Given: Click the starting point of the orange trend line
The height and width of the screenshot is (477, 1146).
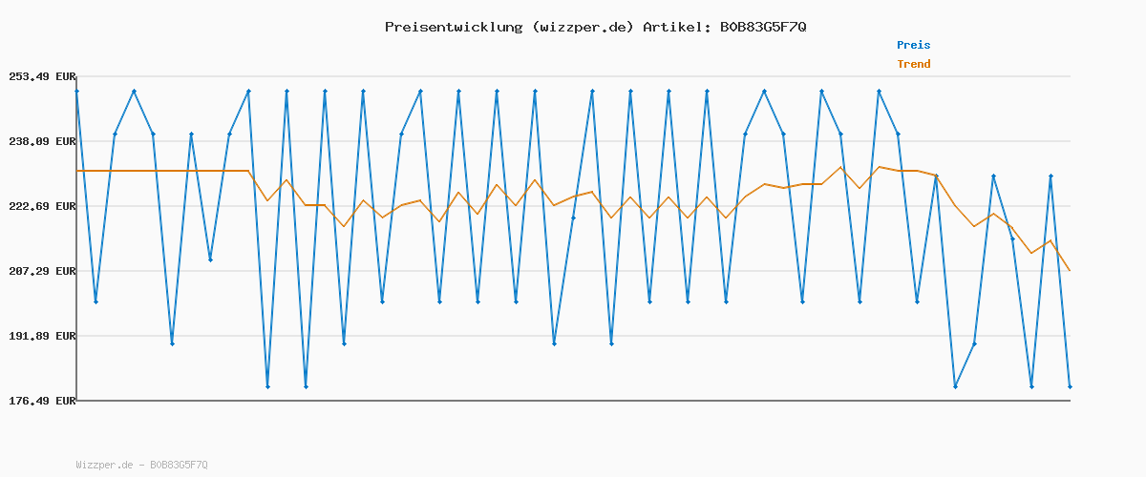Looking at the screenshot, I should pyautogui.click(x=77, y=171).
